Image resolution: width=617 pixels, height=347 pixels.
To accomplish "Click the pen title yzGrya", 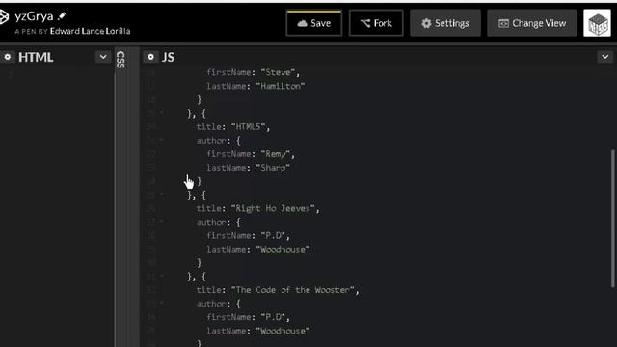I will pyautogui.click(x=34, y=16).
